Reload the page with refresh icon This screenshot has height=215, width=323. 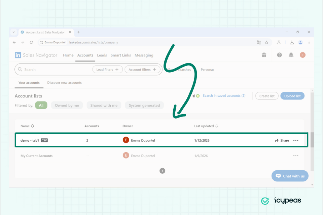tap(31, 42)
